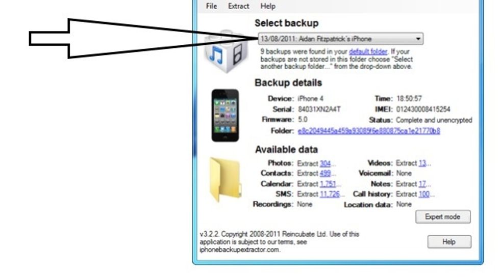
Task: Click the yellow folder icon
Action: pos(225,180)
